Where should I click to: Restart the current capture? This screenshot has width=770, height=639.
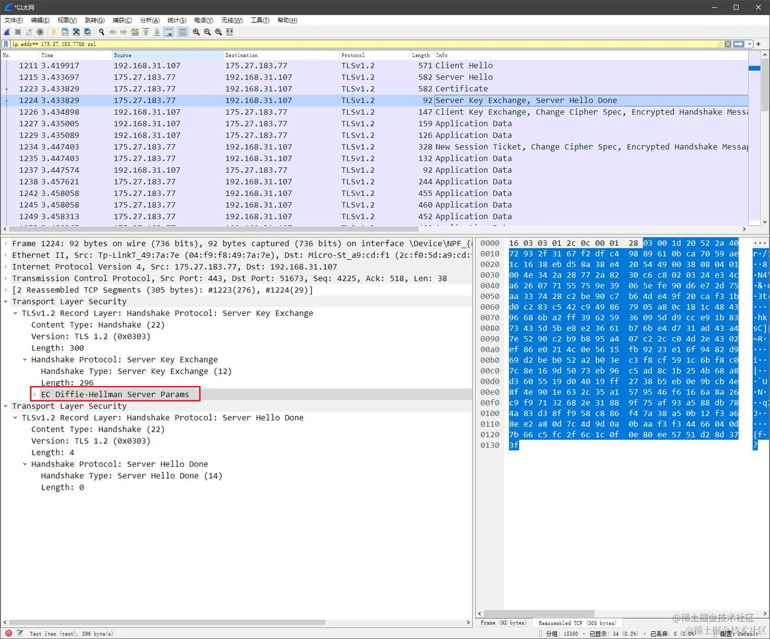pos(29,32)
